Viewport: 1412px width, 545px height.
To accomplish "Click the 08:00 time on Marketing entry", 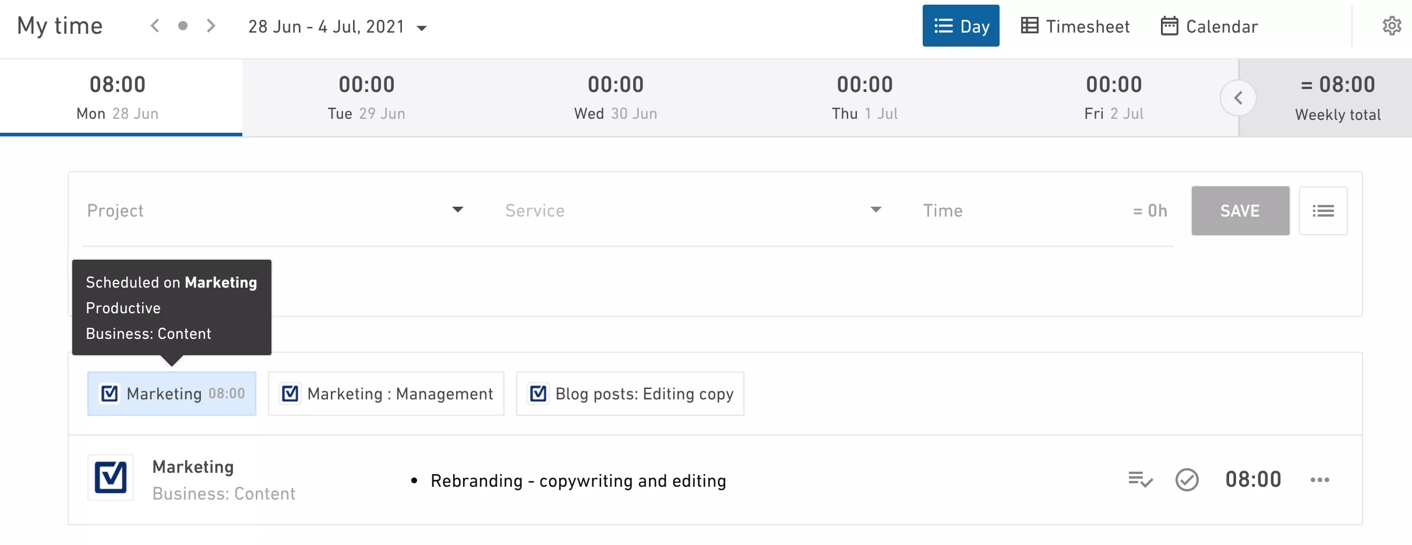I will 1253,480.
